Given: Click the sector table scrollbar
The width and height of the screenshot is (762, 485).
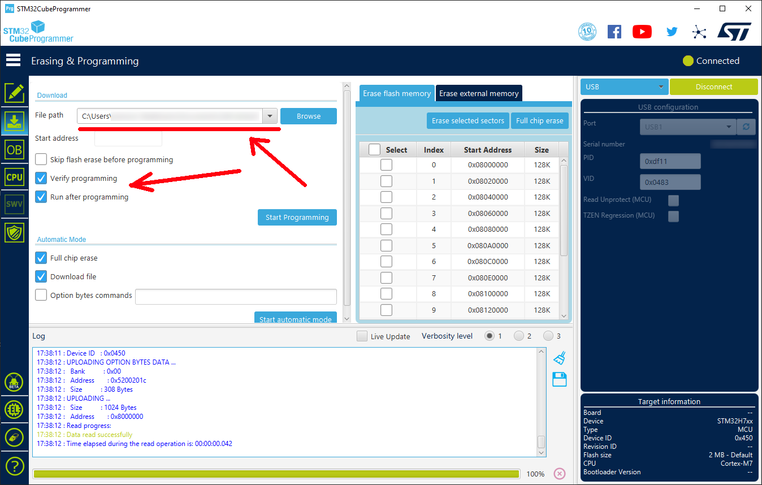Looking at the screenshot, I should (564, 210).
